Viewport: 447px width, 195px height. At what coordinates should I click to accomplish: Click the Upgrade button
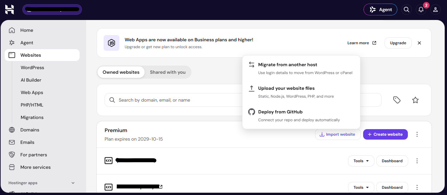(398, 43)
